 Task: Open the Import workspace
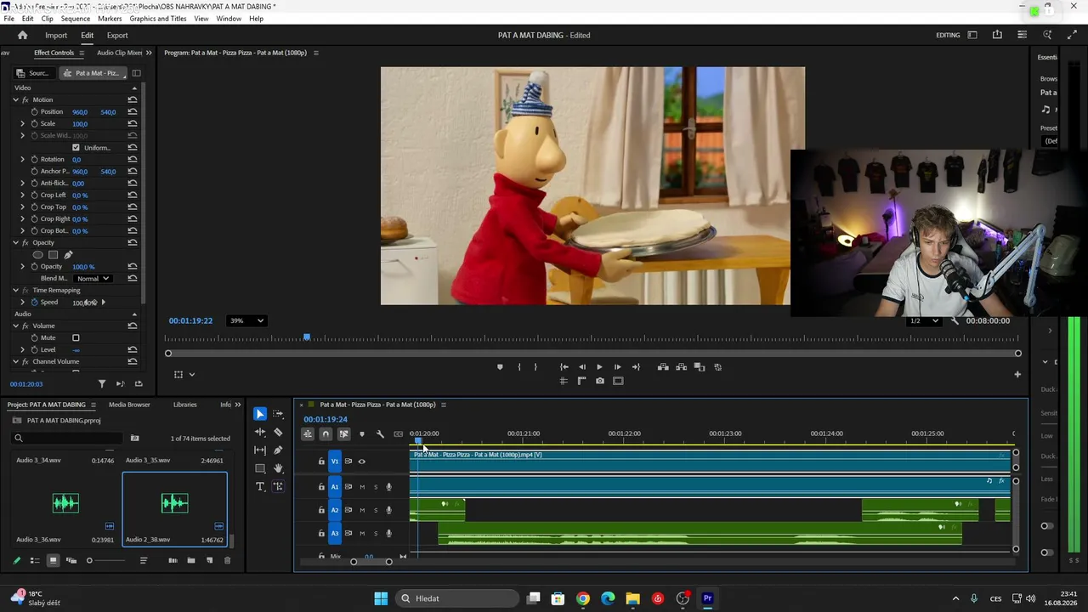[56, 35]
